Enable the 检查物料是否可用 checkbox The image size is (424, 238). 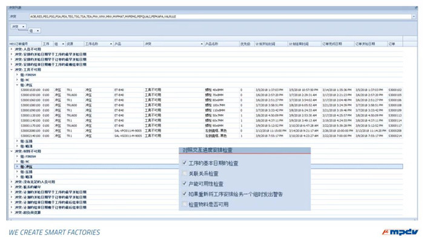(x=185, y=204)
